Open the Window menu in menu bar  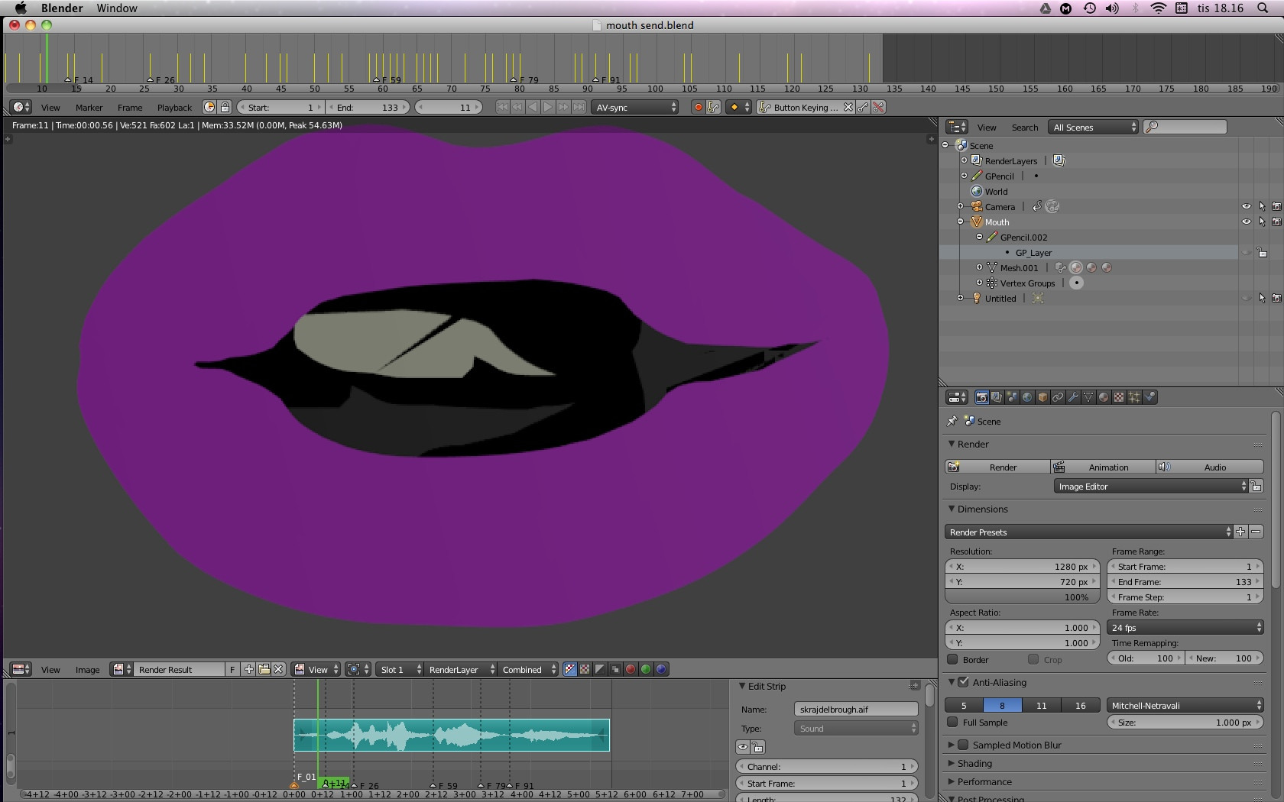tap(116, 8)
